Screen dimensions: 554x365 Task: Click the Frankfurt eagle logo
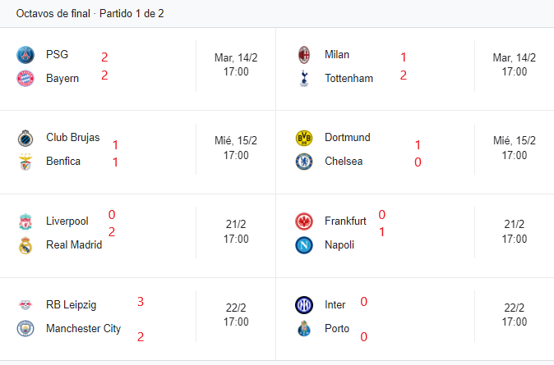(304, 221)
